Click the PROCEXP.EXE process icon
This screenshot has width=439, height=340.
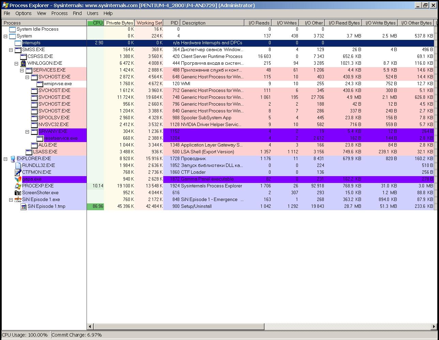pyautogui.click(x=18, y=186)
